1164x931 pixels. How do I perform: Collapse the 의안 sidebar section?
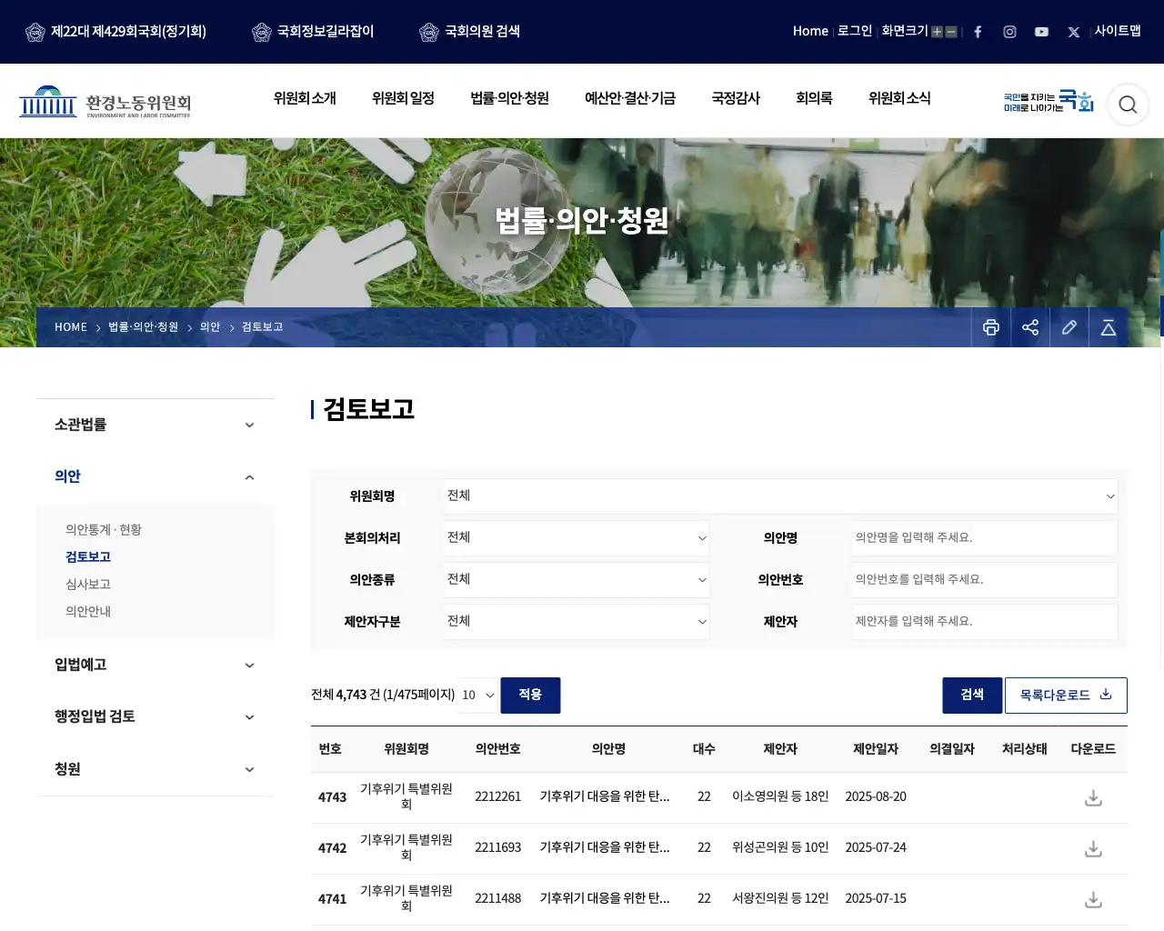[155, 476]
